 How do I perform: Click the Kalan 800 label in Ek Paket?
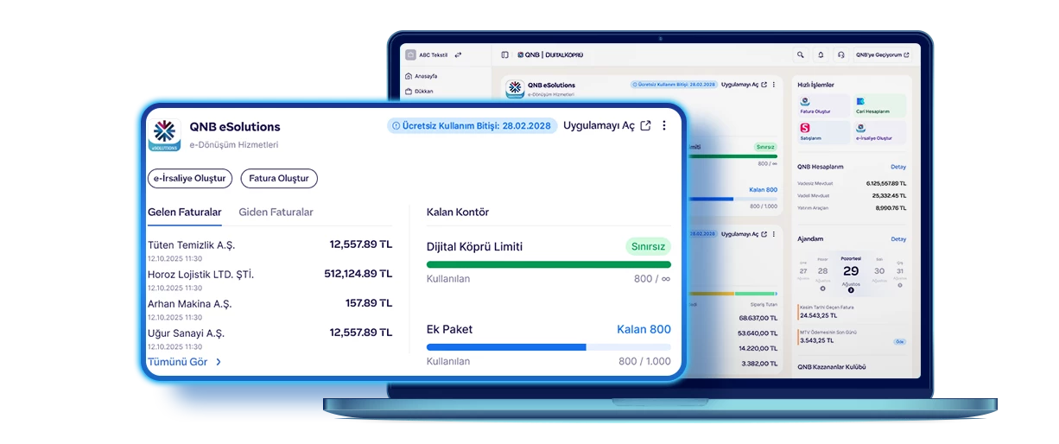click(x=644, y=329)
